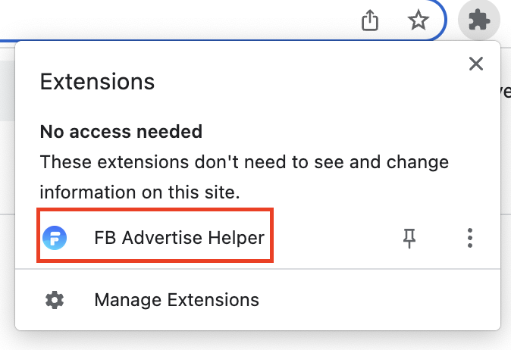Toggle the Extensions puzzle piece button
The image size is (511, 350).
(x=479, y=20)
